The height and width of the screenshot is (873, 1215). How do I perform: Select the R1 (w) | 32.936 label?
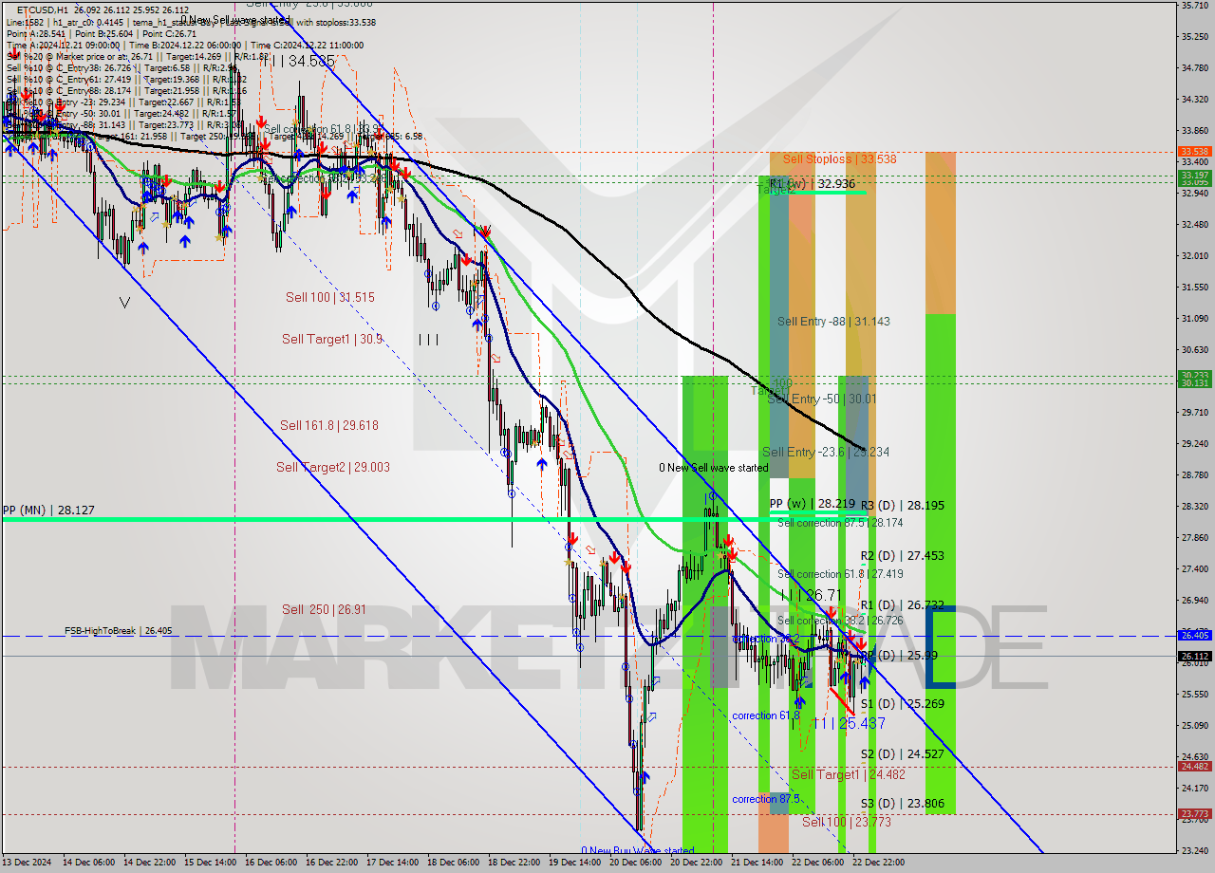(812, 183)
